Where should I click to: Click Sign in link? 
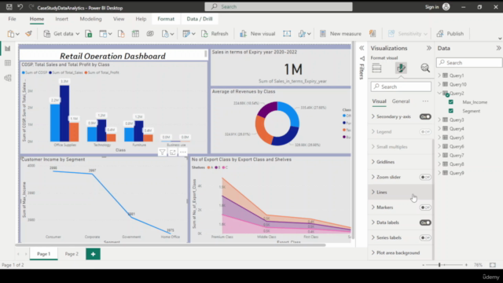pyautogui.click(x=431, y=7)
